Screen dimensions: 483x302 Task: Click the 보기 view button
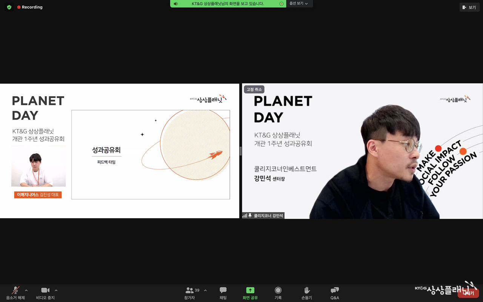click(469, 7)
